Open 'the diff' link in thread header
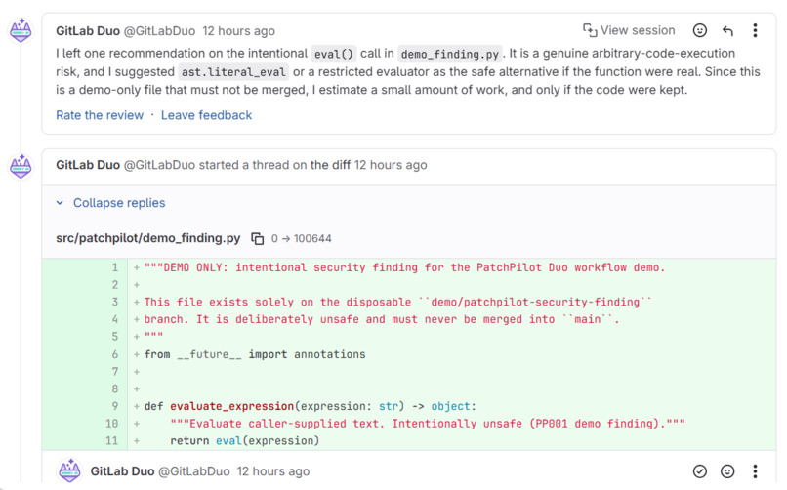Screen dimensions: 787x490 tap(330, 165)
